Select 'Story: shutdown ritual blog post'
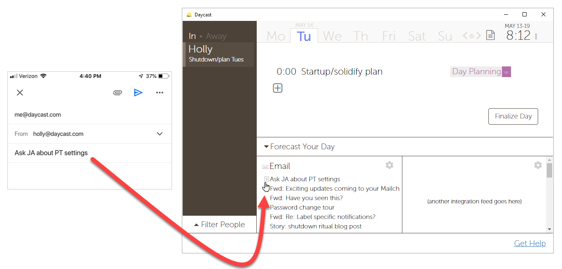562x269 pixels. [316, 226]
